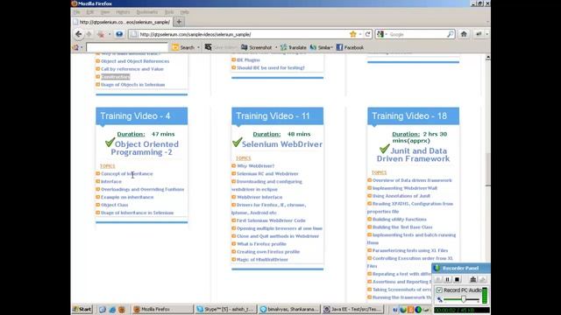The width and height of the screenshot is (561, 315).
Task: Pause recording in Recorder Panel
Action: point(447,279)
